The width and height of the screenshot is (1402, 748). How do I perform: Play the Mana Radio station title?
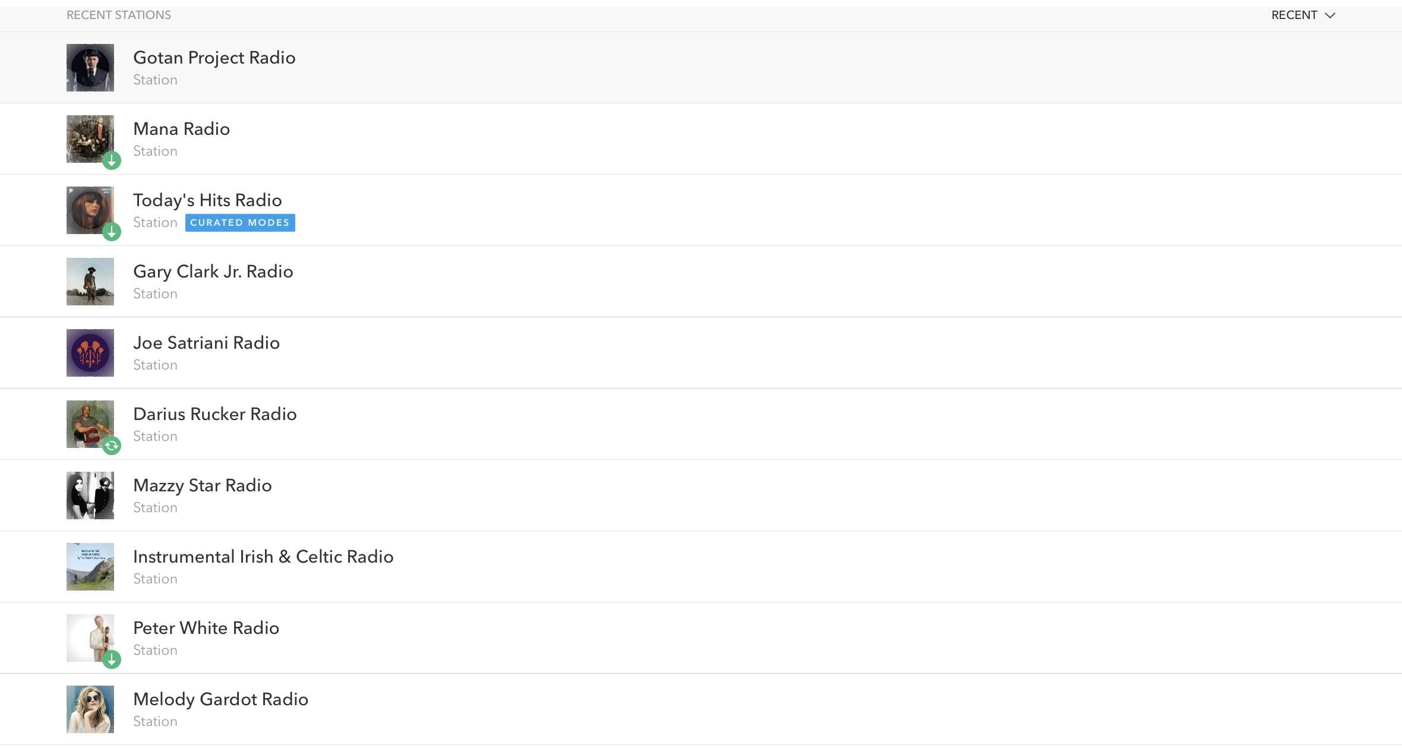(x=181, y=129)
